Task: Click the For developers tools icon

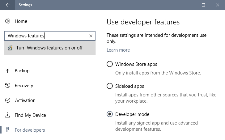Action: coord(8,130)
